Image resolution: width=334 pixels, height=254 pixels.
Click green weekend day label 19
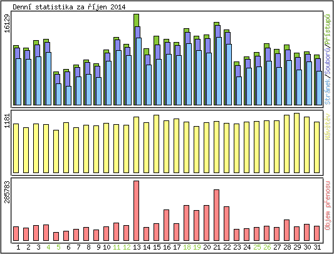click(197, 247)
